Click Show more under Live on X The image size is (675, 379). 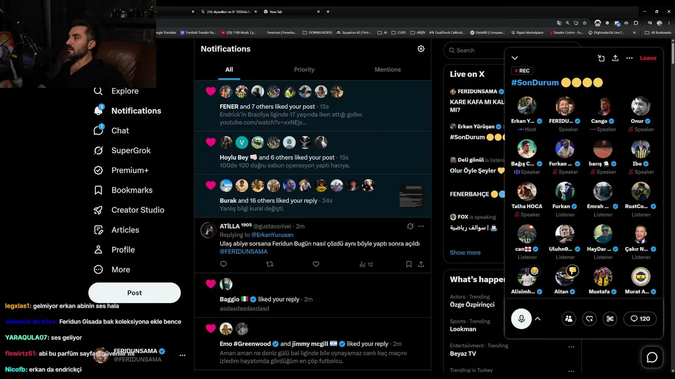[x=465, y=253]
